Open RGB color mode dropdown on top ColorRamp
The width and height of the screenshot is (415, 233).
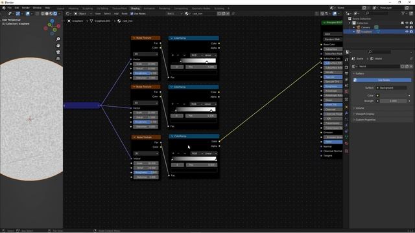[196, 55]
